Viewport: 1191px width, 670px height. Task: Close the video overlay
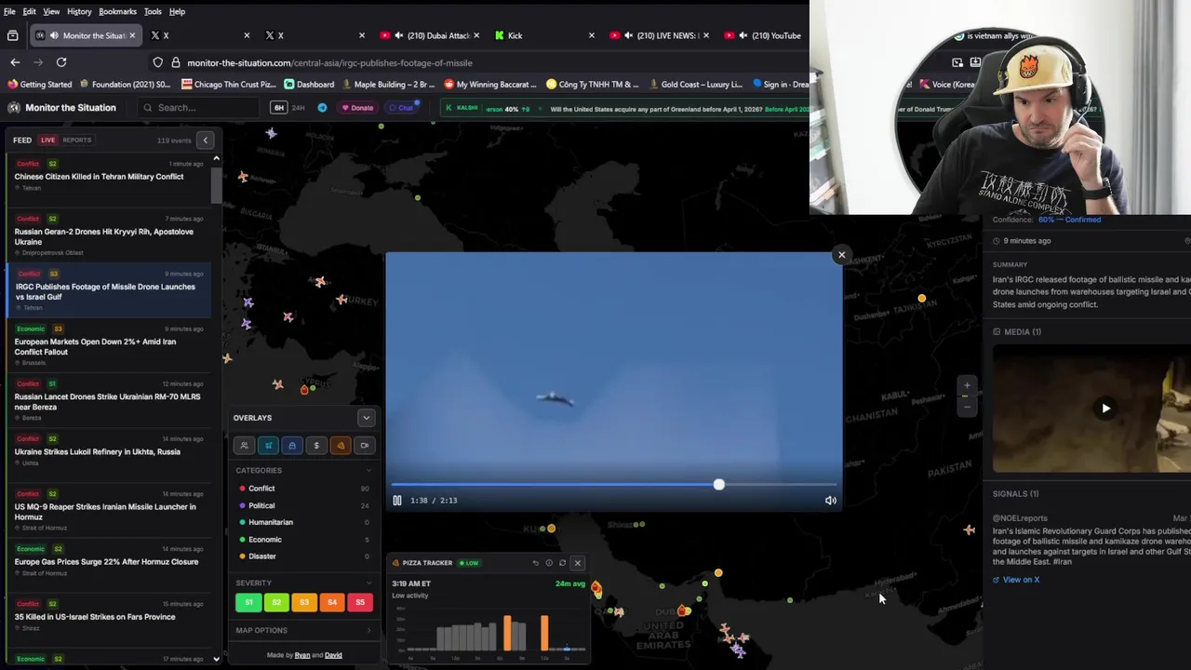point(842,255)
